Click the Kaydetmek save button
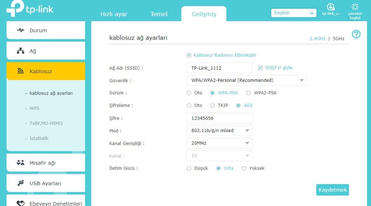The image size is (371, 206). pyautogui.click(x=333, y=190)
